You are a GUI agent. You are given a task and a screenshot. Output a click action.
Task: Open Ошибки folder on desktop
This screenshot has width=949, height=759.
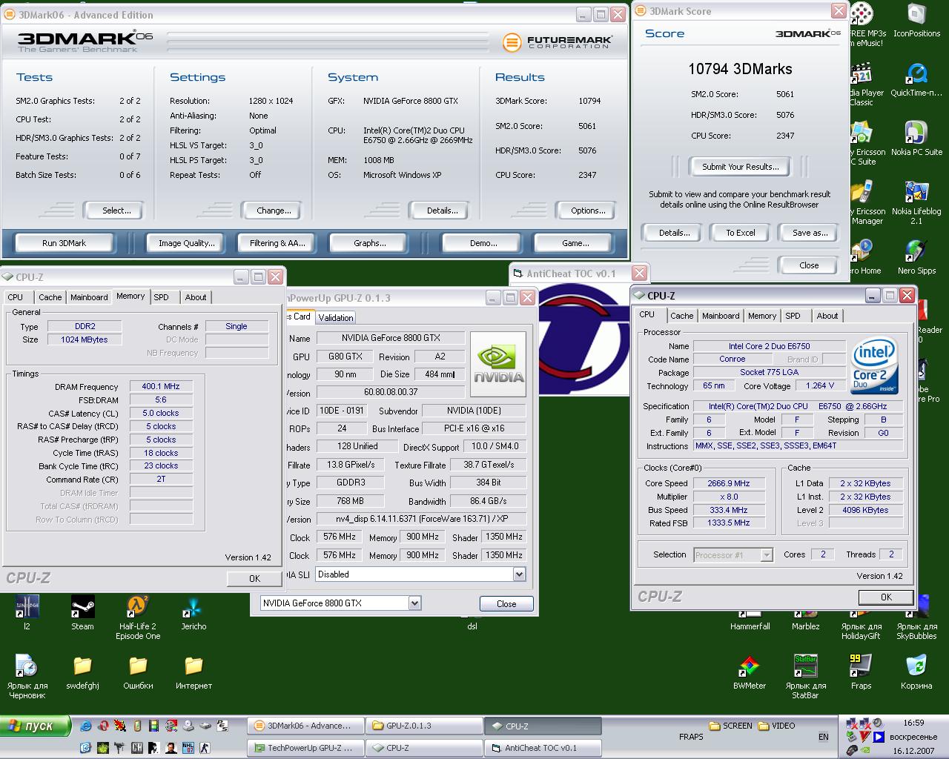click(138, 672)
